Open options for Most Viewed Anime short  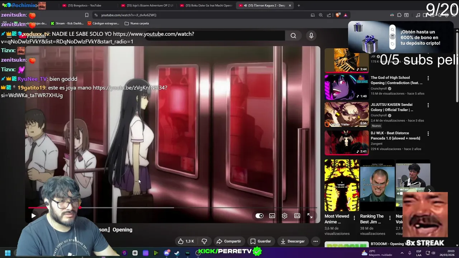click(x=354, y=218)
